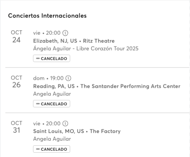The image size is (190, 157).
Task: Click the OCT 24 date block
Action: (17, 36)
